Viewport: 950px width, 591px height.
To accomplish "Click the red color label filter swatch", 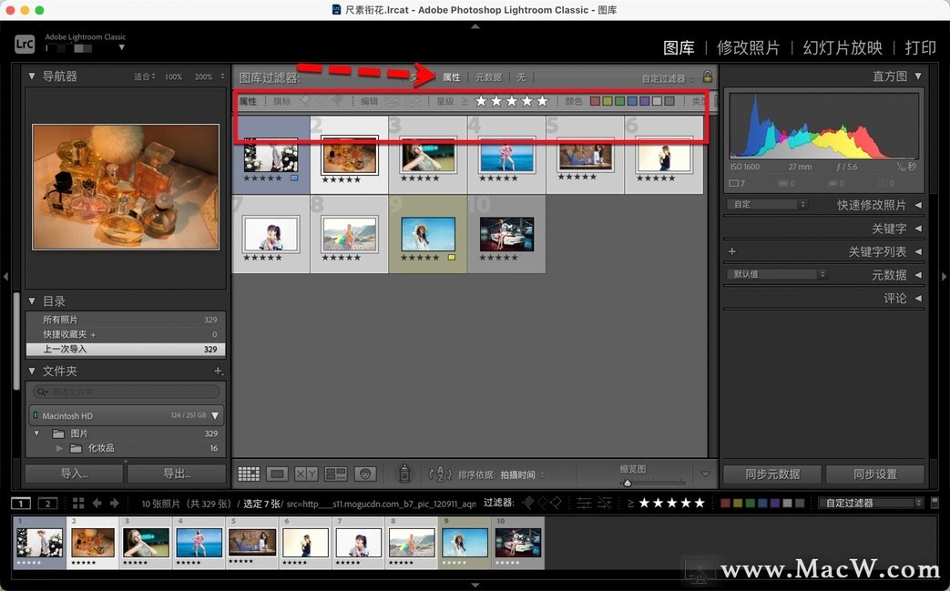I will [x=595, y=101].
